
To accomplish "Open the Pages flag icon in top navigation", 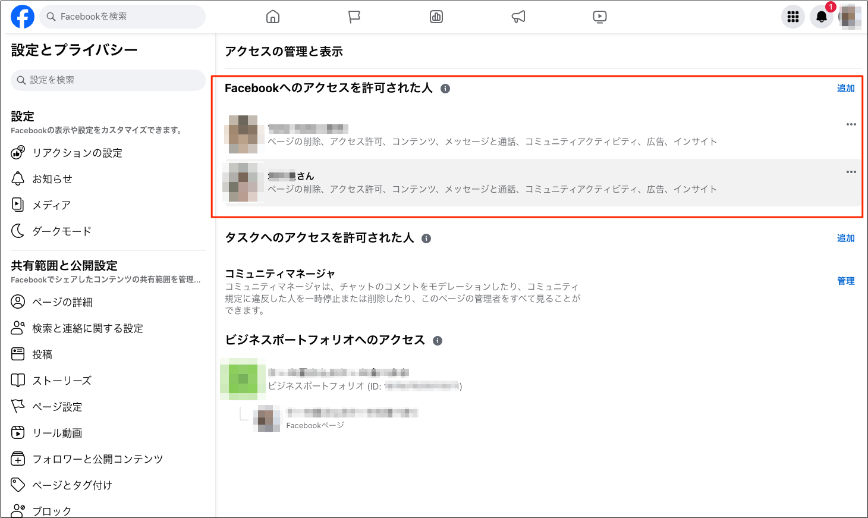I will pos(354,17).
